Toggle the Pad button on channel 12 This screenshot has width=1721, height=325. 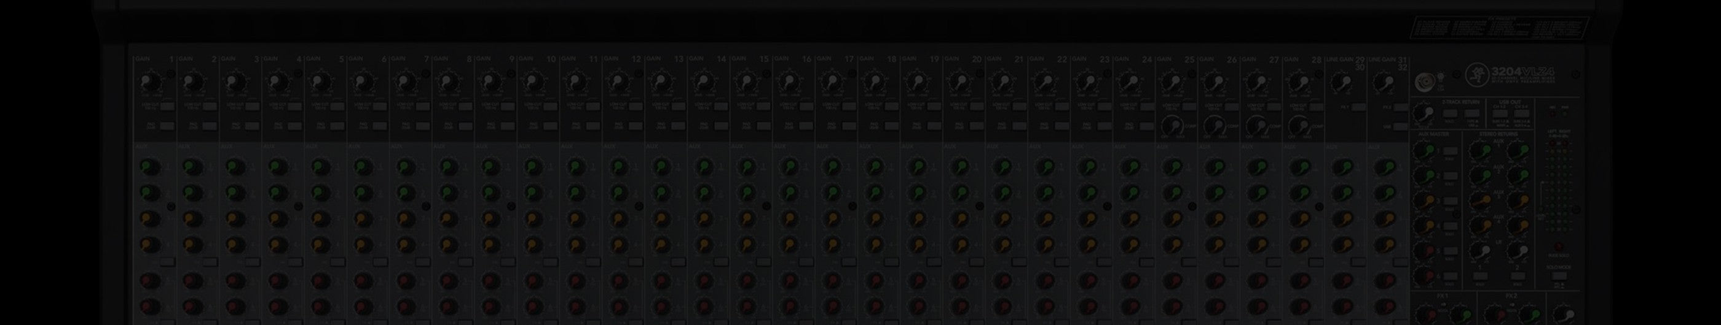[635, 125]
